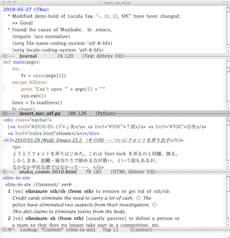230x238 pixels.
Task: Click 'fs = open(argv[1])' line
Action: (x=44, y=76)
